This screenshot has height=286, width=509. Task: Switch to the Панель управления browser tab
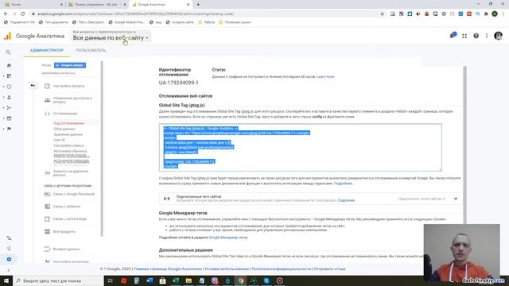97,5
